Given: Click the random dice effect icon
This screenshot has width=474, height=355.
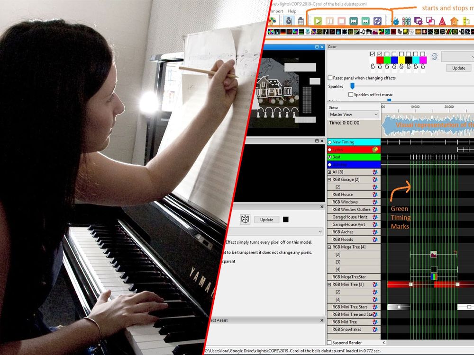Looking at the screenshot, I should (245, 220).
